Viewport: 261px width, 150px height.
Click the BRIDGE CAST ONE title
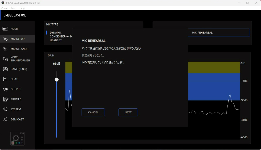click(15, 15)
